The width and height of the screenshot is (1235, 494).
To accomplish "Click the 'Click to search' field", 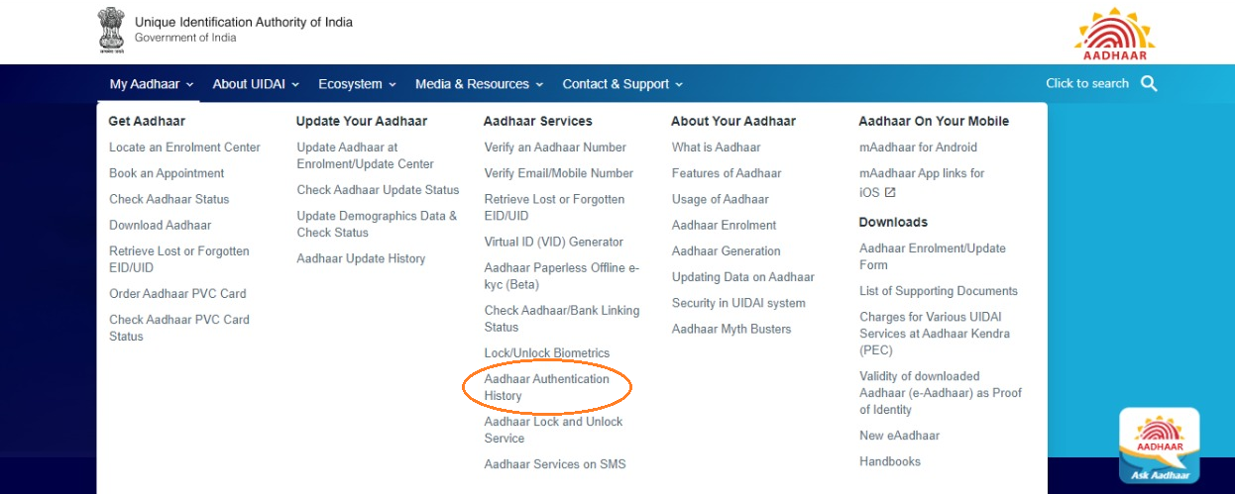I will [x=1086, y=84].
